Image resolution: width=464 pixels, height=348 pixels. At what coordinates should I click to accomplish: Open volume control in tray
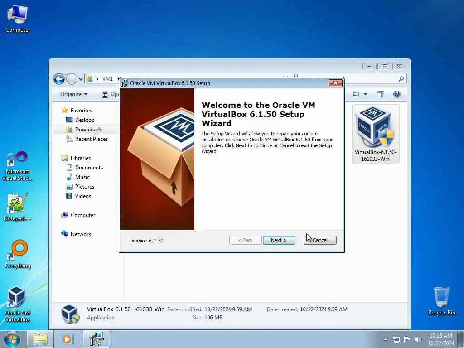click(x=418, y=339)
